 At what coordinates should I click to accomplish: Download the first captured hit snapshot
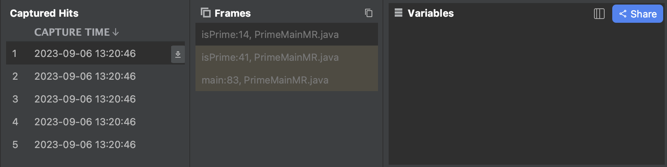(178, 55)
